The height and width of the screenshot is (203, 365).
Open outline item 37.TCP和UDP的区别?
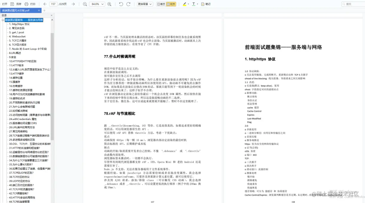(21, 172)
